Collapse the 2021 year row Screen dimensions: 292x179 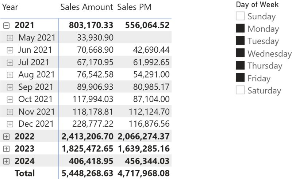click(6, 25)
